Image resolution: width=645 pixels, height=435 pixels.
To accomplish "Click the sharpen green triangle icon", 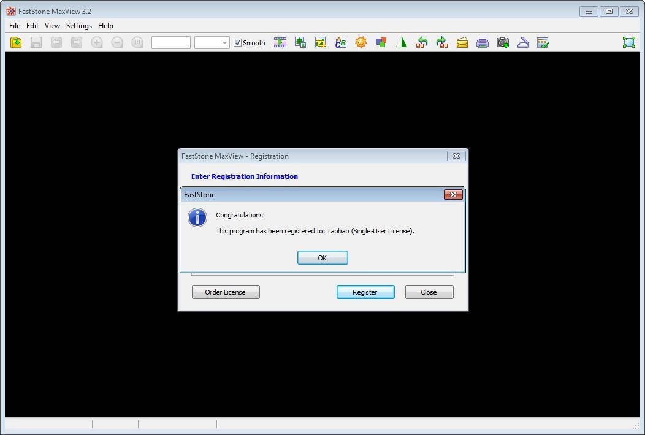I will [x=402, y=42].
